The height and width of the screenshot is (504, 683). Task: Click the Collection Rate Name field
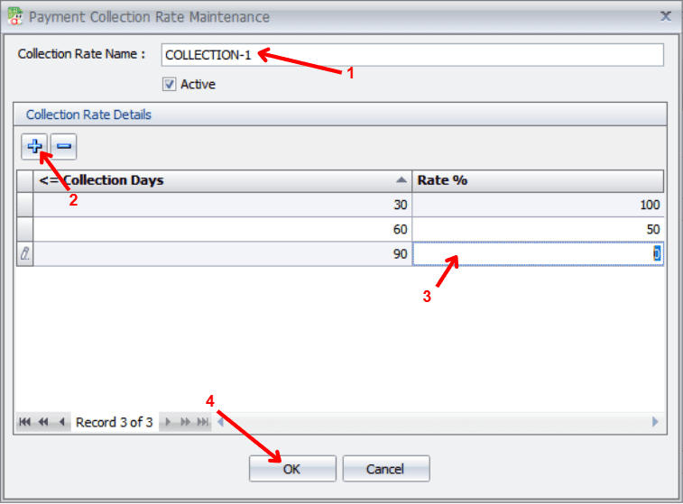coord(412,55)
